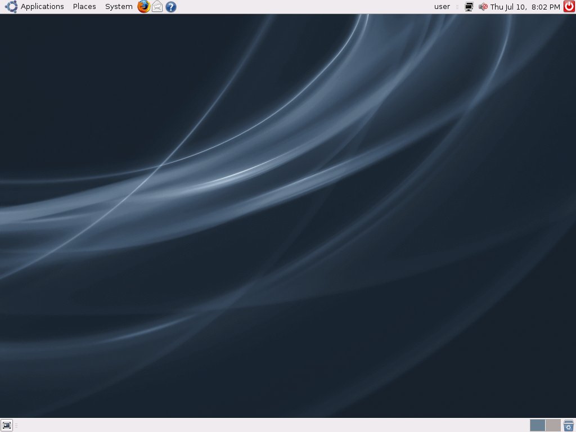The height and width of the screenshot is (432, 576).
Task: Open the calendar from the clock
Action: coord(525,7)
